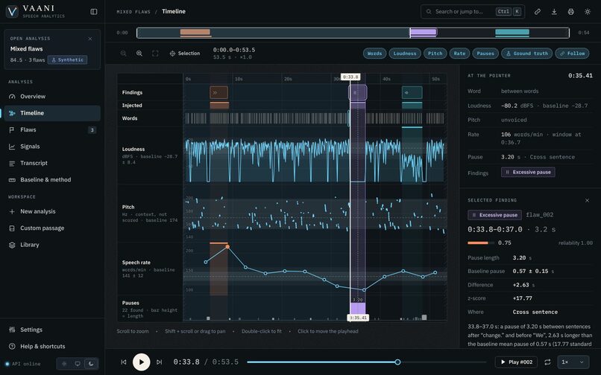Toggle the Follow playhead chip

click(572, 54)
